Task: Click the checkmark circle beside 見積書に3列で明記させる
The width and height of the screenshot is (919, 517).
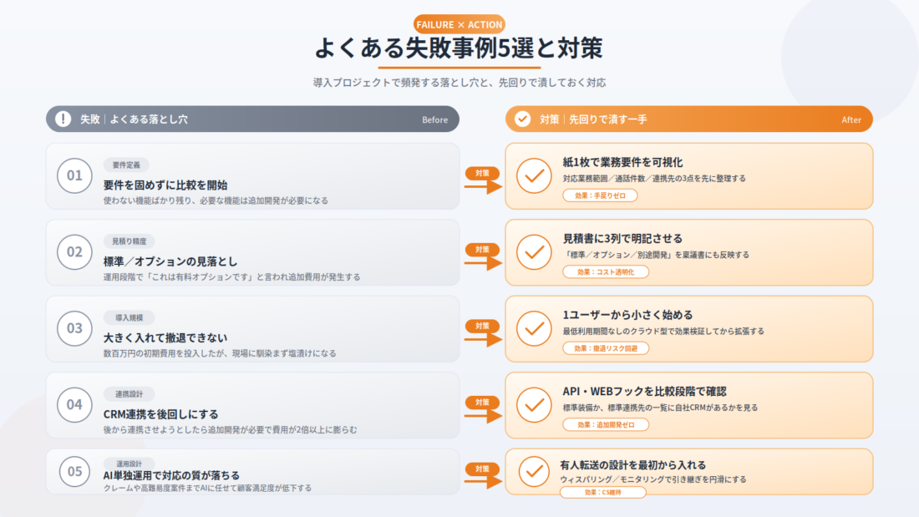Action: coord(534,252)
